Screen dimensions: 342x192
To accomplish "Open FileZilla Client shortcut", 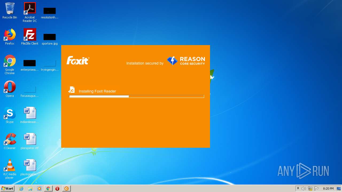I will coord(30,37).
